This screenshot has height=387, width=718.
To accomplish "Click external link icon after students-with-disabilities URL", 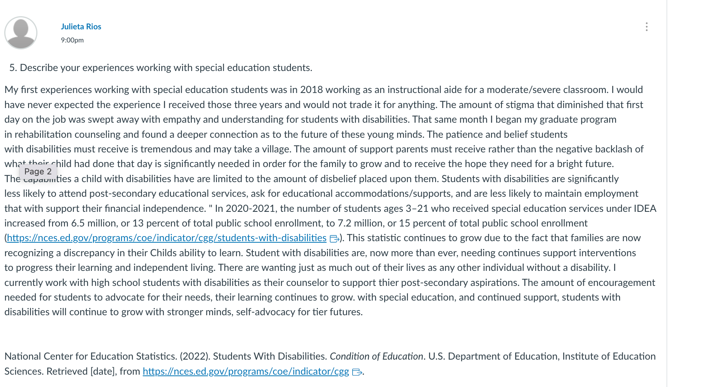I will [x=334, y=239].
